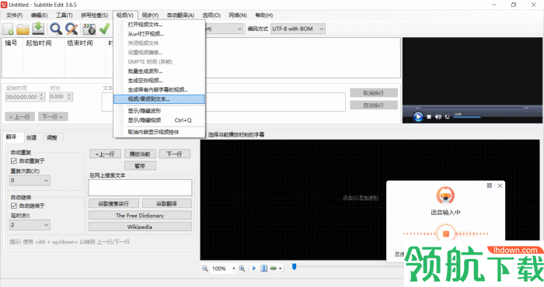Screen dimensions: 544x287
Task: Click the 谷歌翻译 button
Action: [166, 203]
